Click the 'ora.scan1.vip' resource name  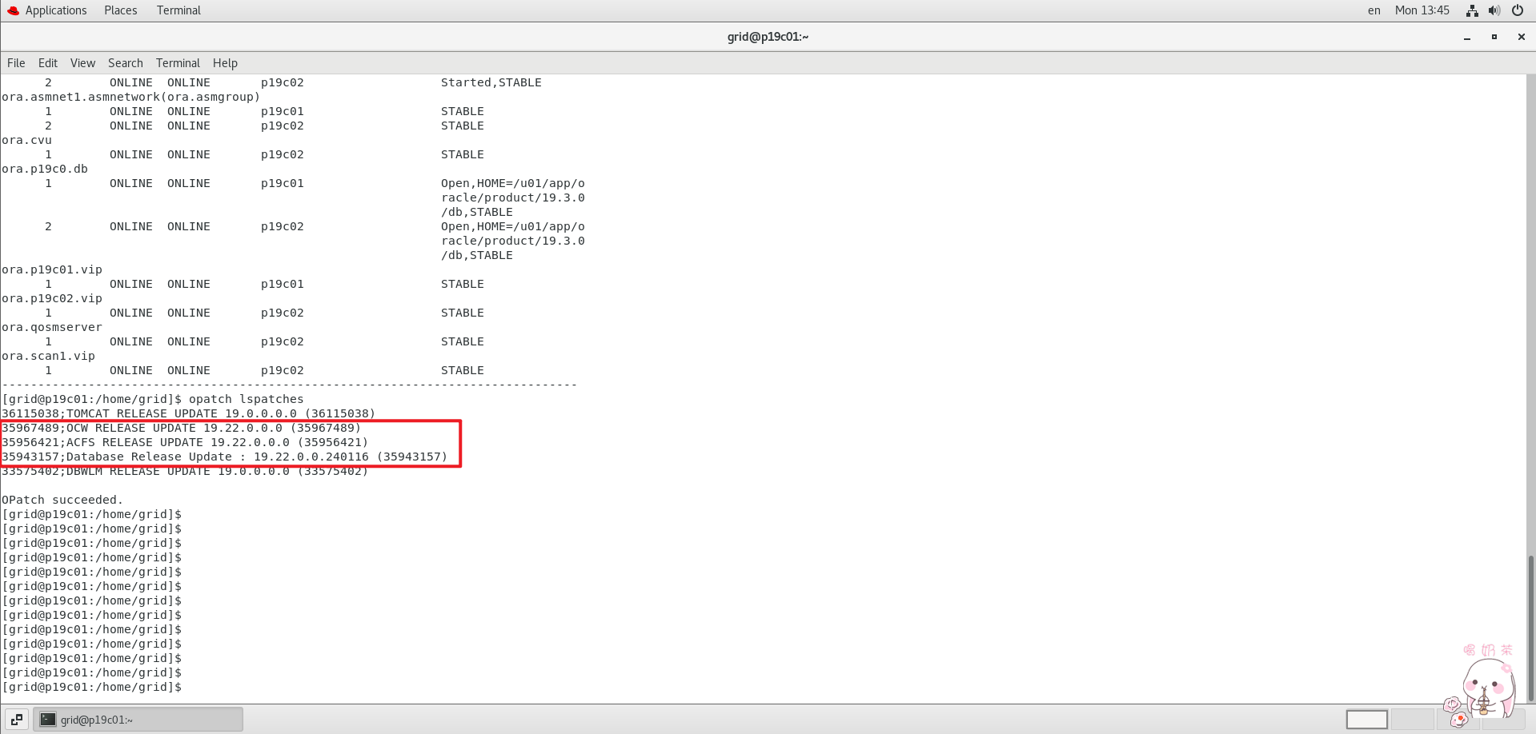pyautogui.click(x=48, y=356)
